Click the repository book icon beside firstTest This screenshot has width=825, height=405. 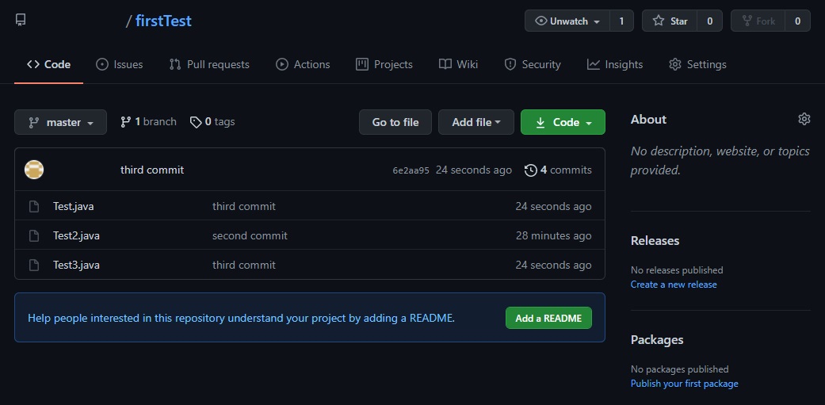pos(21,21)
